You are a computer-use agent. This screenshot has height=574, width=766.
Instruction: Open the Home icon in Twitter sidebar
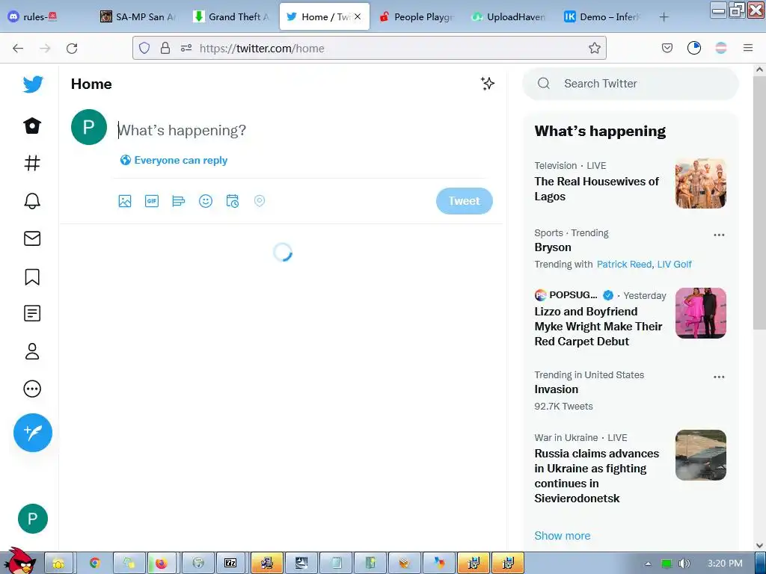32,126
